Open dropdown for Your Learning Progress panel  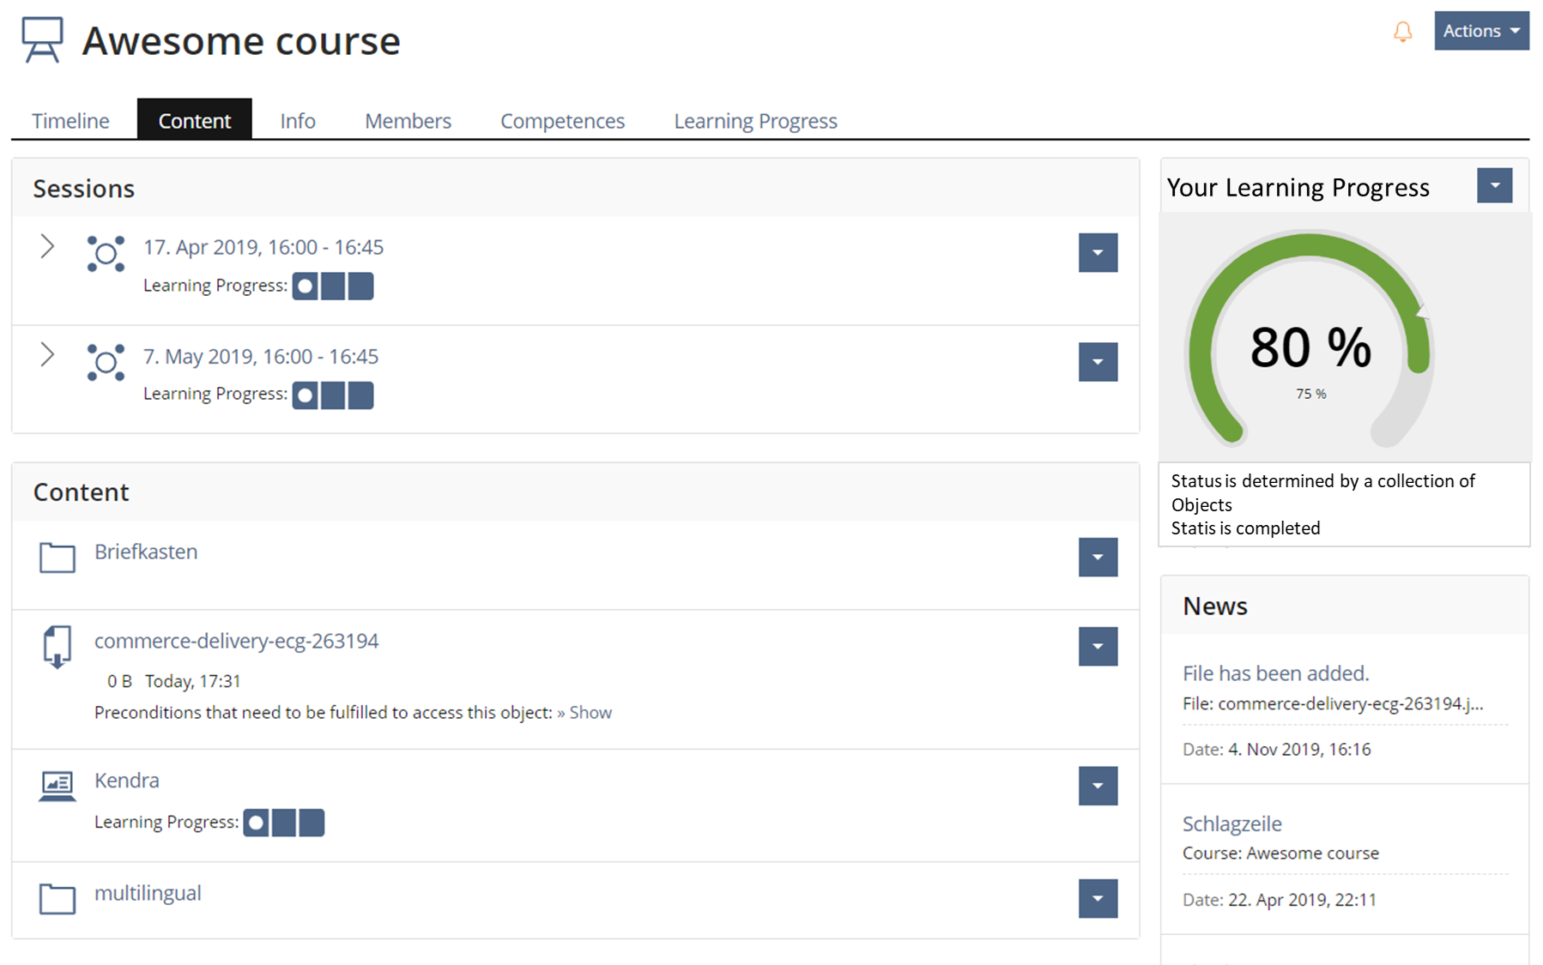(1493, 186)
